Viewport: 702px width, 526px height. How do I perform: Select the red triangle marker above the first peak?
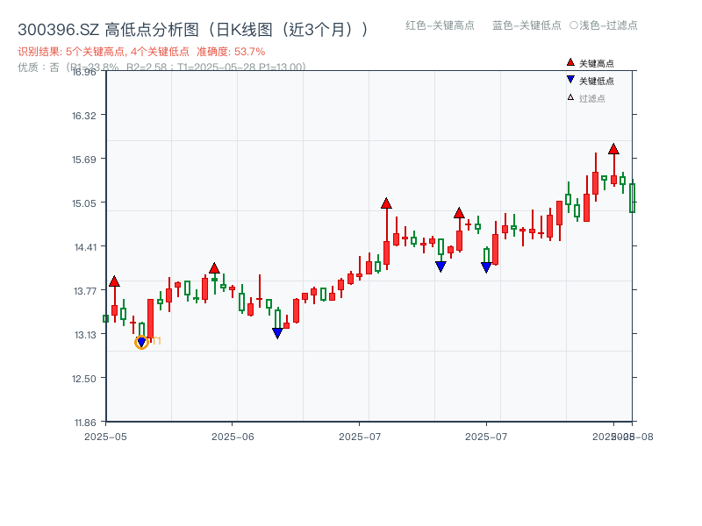coord(115,282)
